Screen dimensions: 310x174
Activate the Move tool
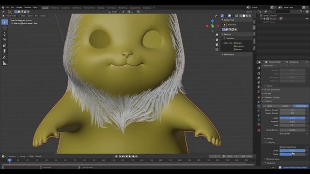click(x=4, y=34)
